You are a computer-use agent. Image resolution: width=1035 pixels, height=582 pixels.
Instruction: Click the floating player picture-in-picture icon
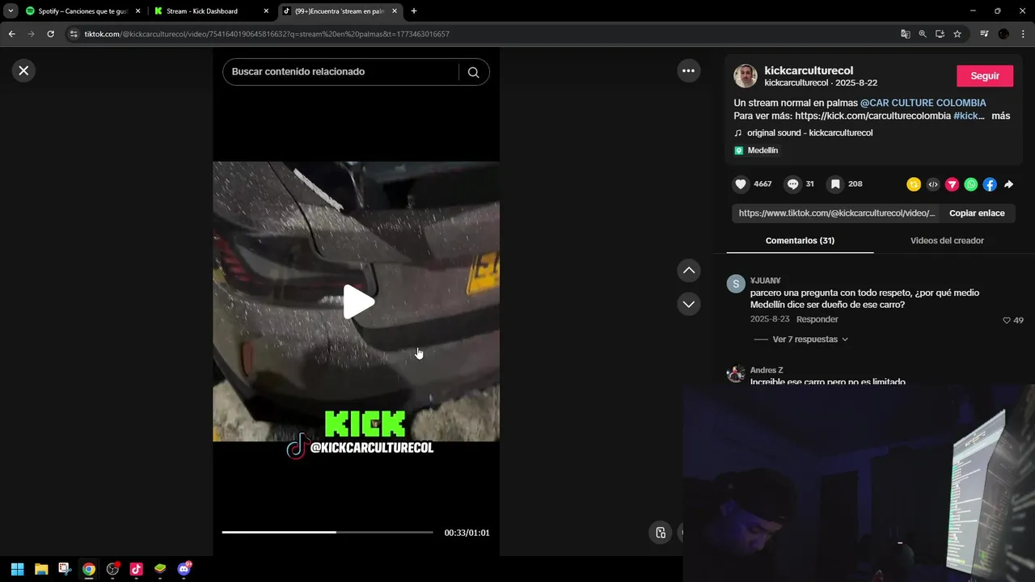(661, 532)
